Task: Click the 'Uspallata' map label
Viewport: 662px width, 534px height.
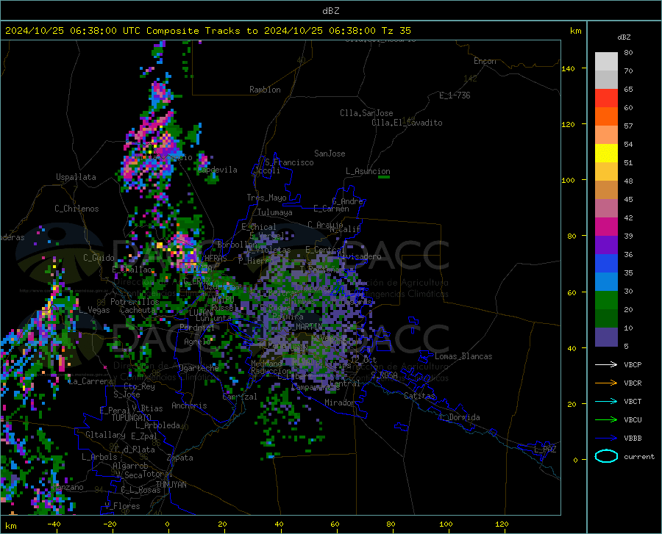Action: [x=76, y=177]
